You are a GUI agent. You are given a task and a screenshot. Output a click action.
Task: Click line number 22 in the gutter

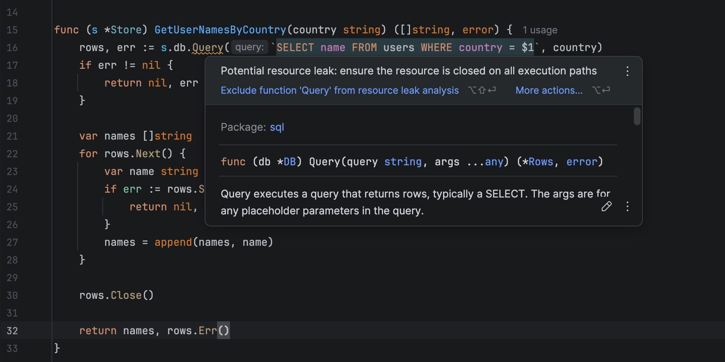pyautogui.click(x=12, y=154)
